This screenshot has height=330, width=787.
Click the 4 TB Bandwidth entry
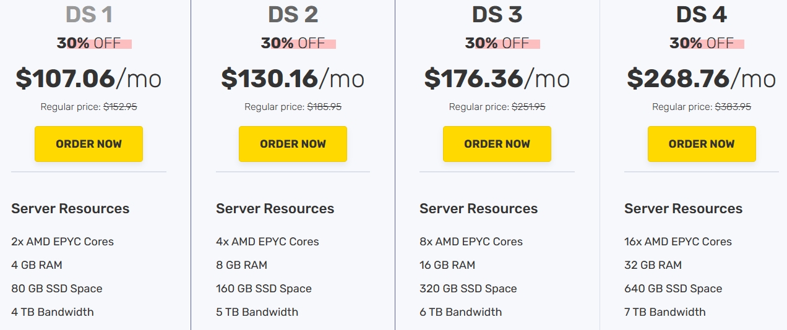tap(53, 312)
